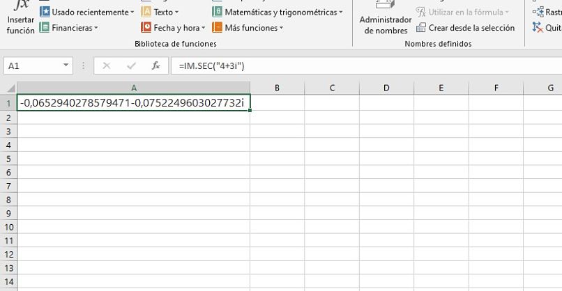Click Crear desde la selección
The image size is (562, 291).
click(x=465, y=28)
